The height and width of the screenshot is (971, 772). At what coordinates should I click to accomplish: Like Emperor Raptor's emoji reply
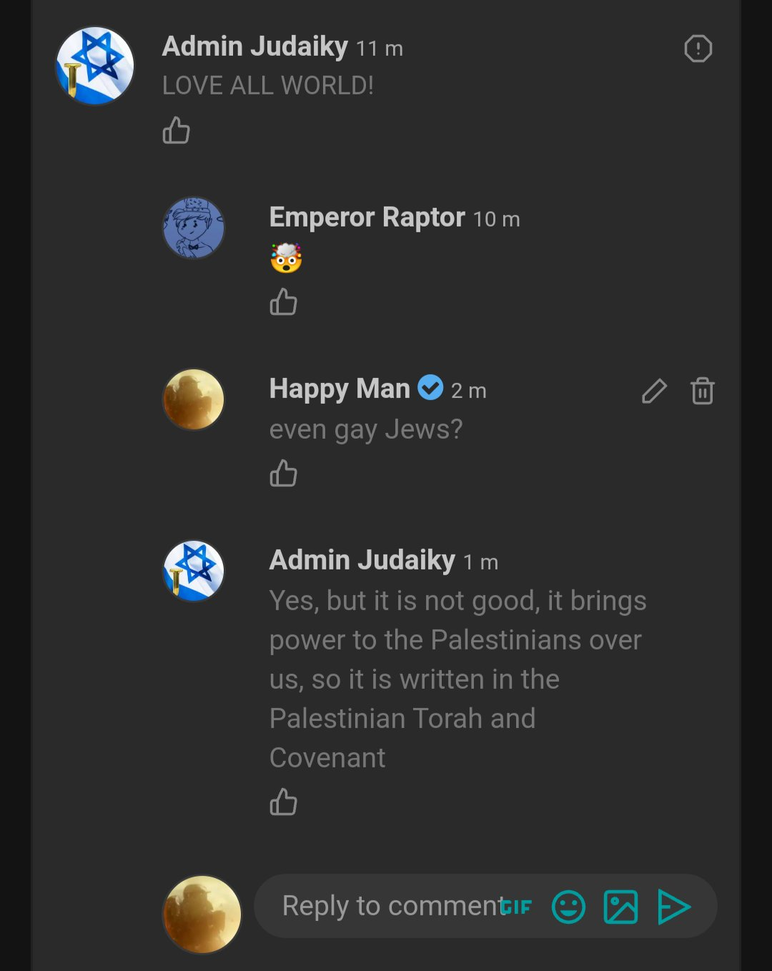tap(283, 302)
